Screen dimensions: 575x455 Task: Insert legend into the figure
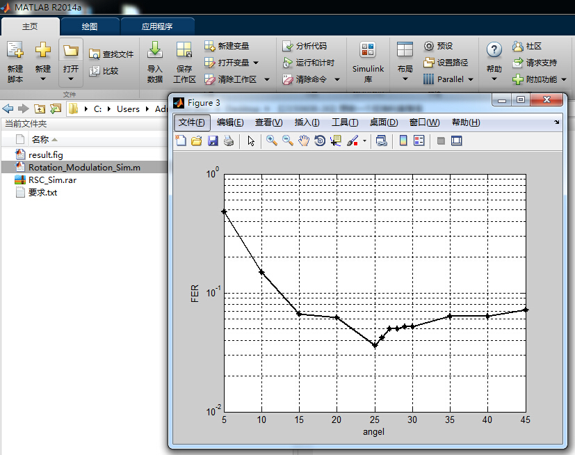tap(419, 141)
